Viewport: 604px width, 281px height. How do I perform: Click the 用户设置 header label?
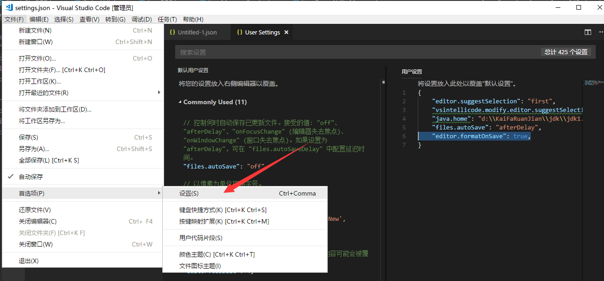[x=412, y=72]
